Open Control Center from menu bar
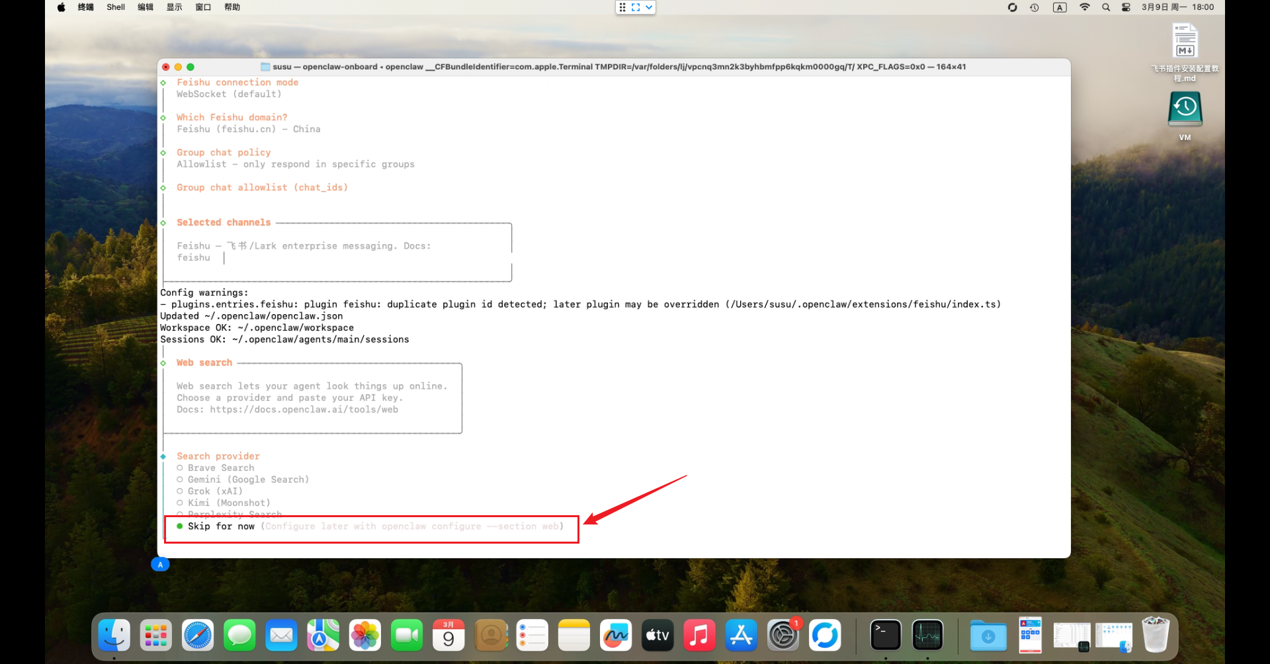The height and width of the screenshot is (664, 1270). point(1126,7)
